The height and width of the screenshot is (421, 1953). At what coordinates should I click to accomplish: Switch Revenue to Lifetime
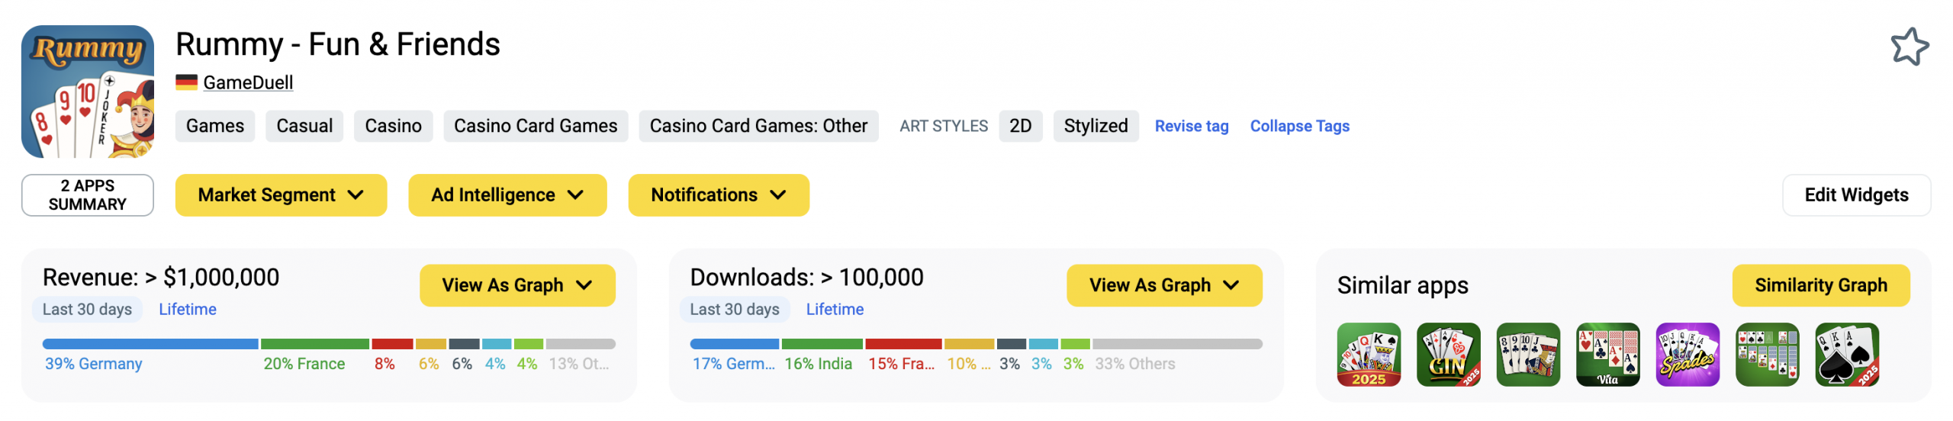[x=188, y=310]
